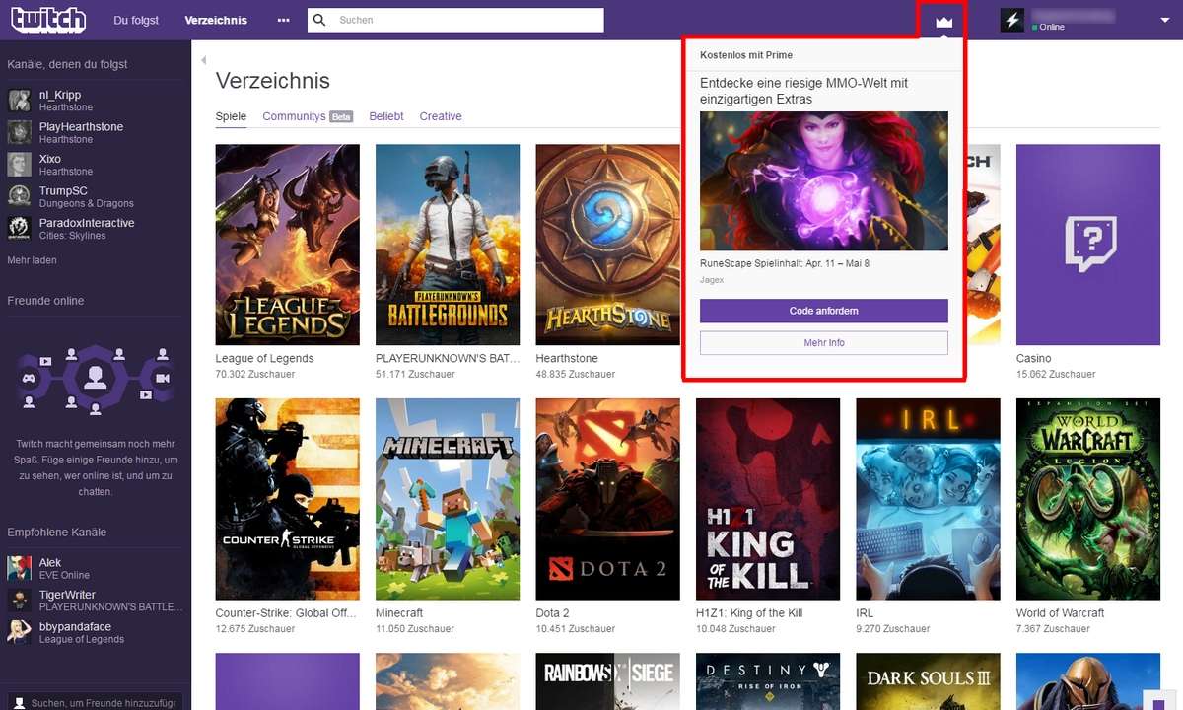Open the Dota 2 game cover
This screenshot has width=1183, height=710.
pyautogui.click(x=607, y=499)
